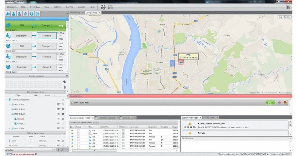Click the zoom in plus on the map

(x=72, y=17)
